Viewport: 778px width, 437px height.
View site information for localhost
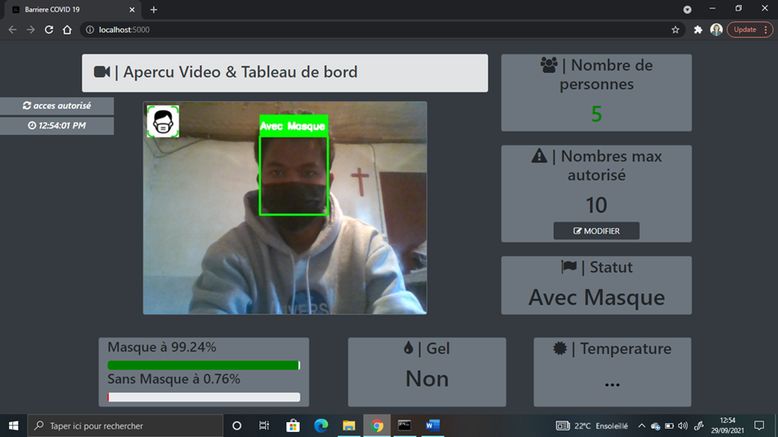pyautogui.click(x=90, y=30)
